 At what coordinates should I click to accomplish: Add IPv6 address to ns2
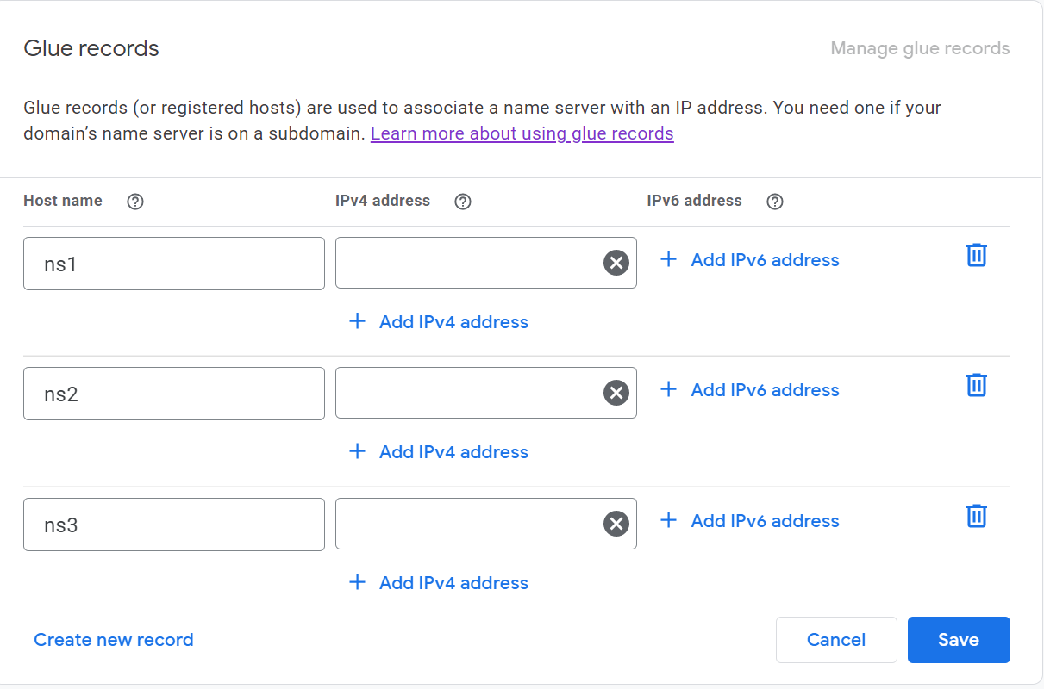click(748, 390)
